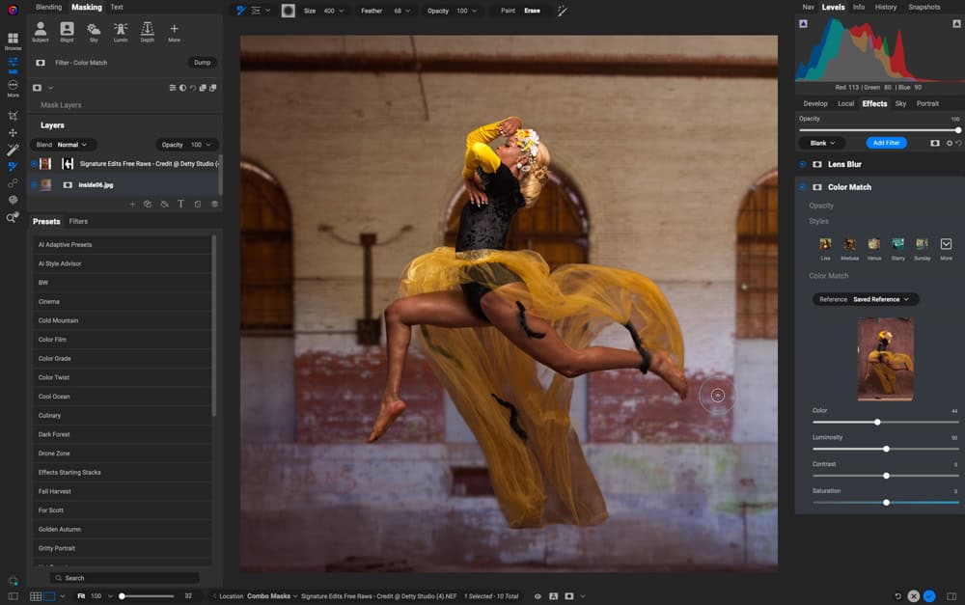Toggle Lens Blur filter on or off
The width and height of the screenshot is (965, 605).
[802, 165]
